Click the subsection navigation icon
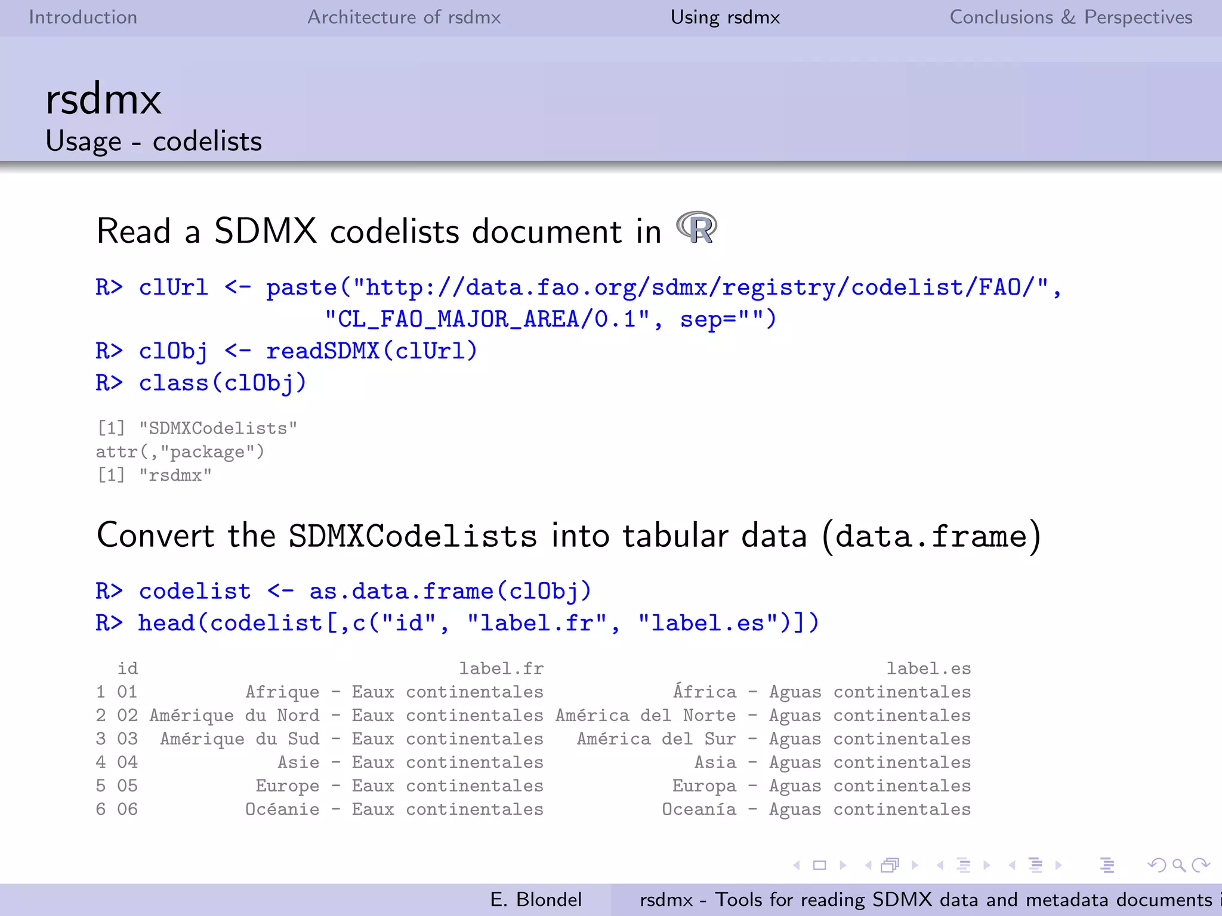 (963, 865)
